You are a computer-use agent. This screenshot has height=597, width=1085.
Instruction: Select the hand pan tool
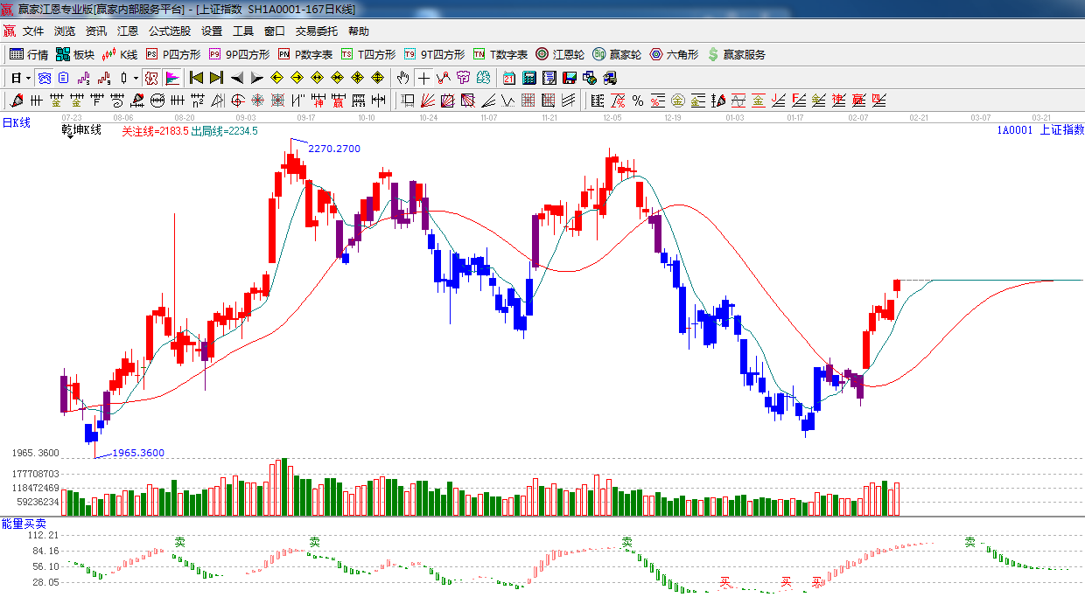click(402, 78)
